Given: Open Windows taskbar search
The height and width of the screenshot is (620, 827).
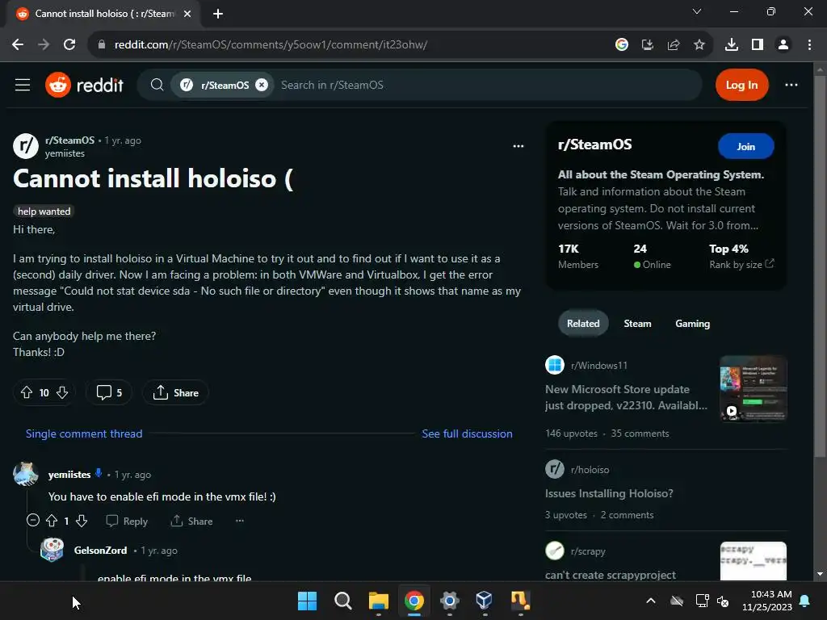Looking at the screenshot, I should point(342,601).
